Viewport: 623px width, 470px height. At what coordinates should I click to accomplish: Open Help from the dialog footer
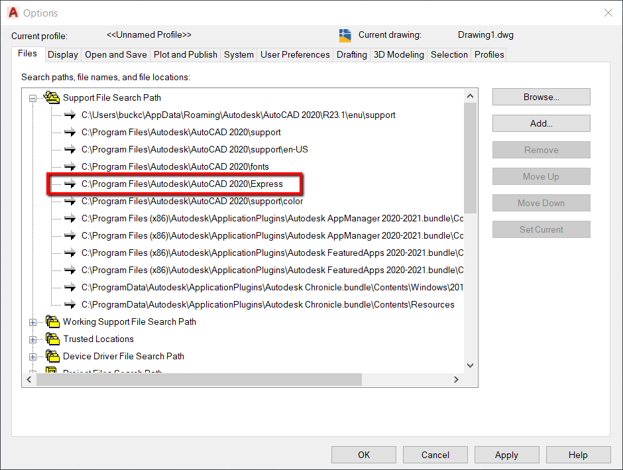pos(578,455)
